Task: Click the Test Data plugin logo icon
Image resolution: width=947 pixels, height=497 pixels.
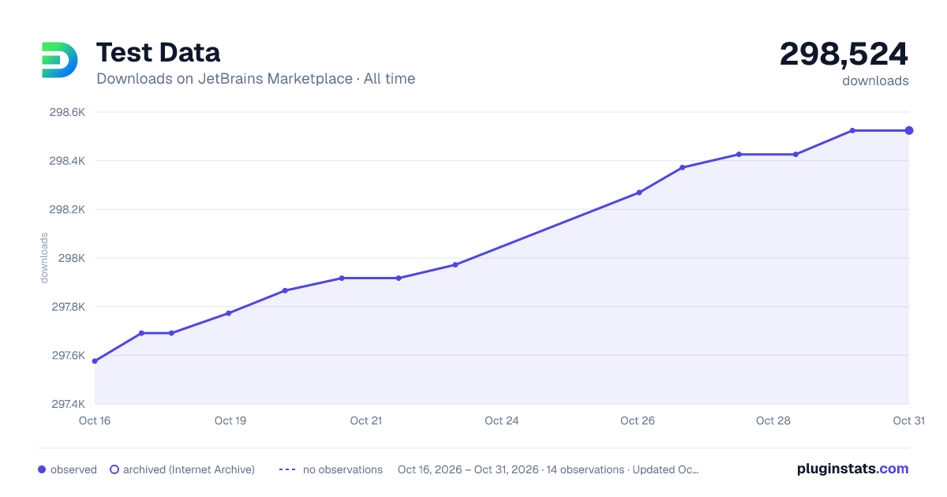Action: coord(60,60)
